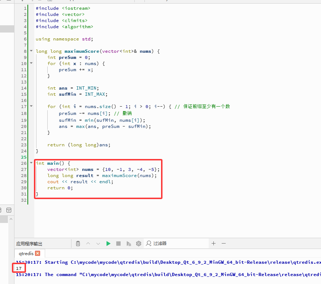The height and width of the screenshot is (284, 321).
Task: Click the Chinese comment 保证前缀至少有一个数
Action: coord(207,106)
